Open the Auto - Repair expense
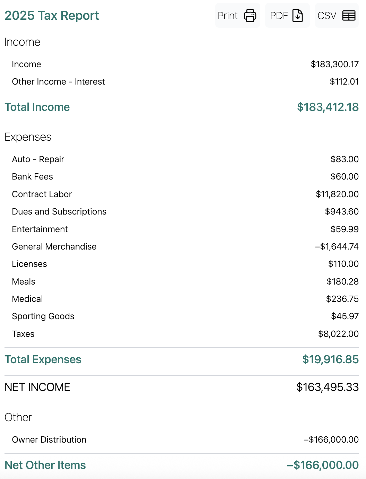Image resolution: width=366 pixels, height=479 pixels. [x=38, y=159]
